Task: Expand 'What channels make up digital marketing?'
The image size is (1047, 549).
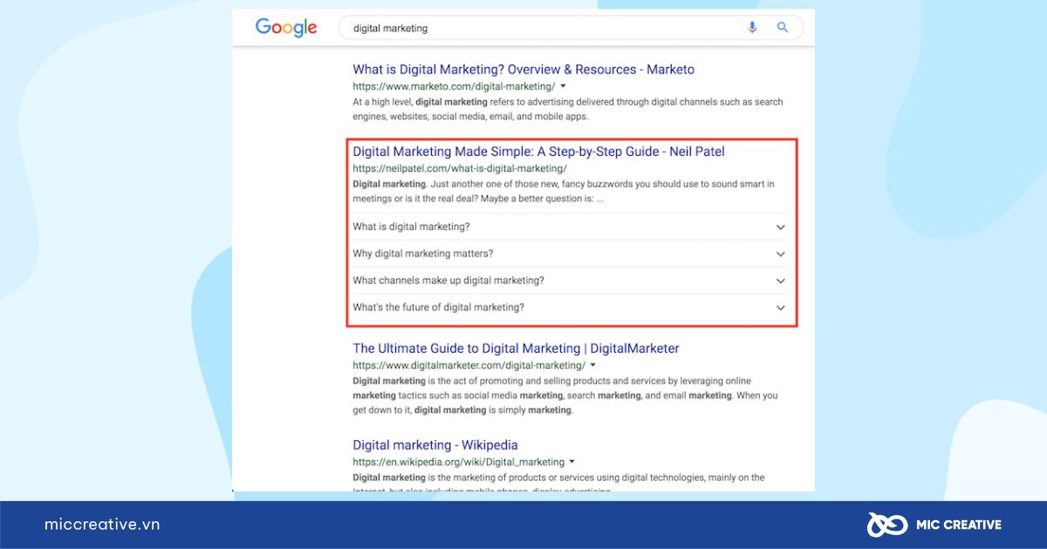Action: (571, 281)
